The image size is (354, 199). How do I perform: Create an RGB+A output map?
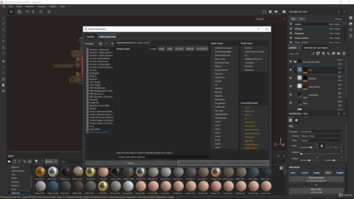[190, 49]
